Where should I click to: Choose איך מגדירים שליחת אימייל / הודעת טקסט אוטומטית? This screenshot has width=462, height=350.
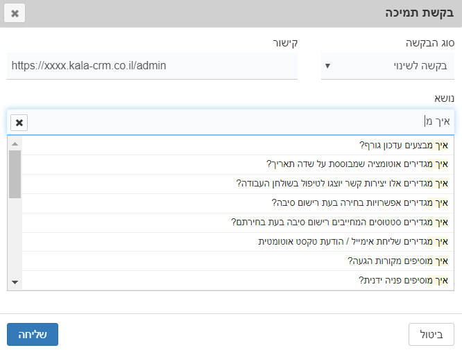238,242
